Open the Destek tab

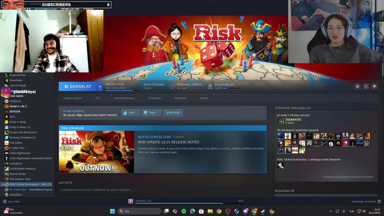(x=204, y=98)
